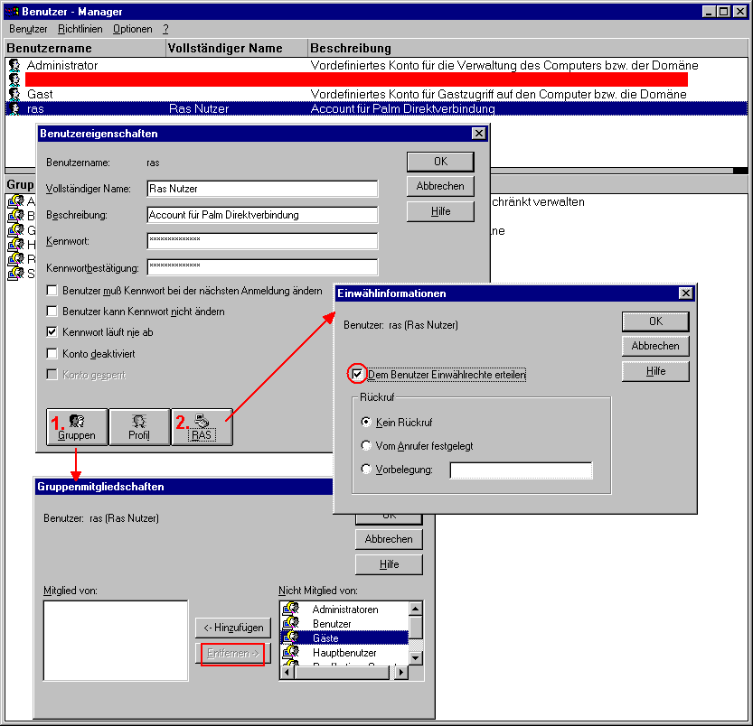Click the Benutzer-Manager title bar icon
Screen dimensions: 753x726
8,12
